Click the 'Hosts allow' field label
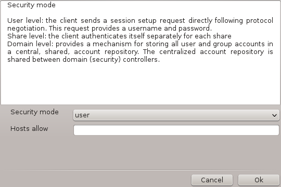The width and height of the screenshot is (281, 187). (29, 129)
